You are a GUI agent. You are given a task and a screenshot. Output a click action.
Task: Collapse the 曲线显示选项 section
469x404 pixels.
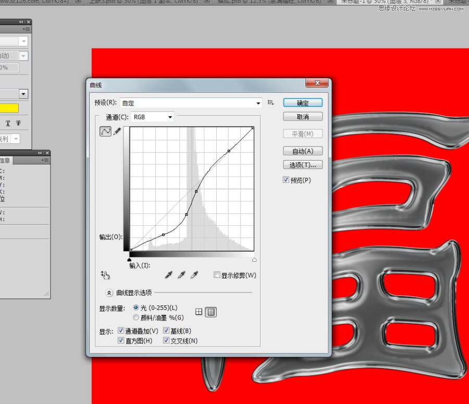tap(109, 293)
